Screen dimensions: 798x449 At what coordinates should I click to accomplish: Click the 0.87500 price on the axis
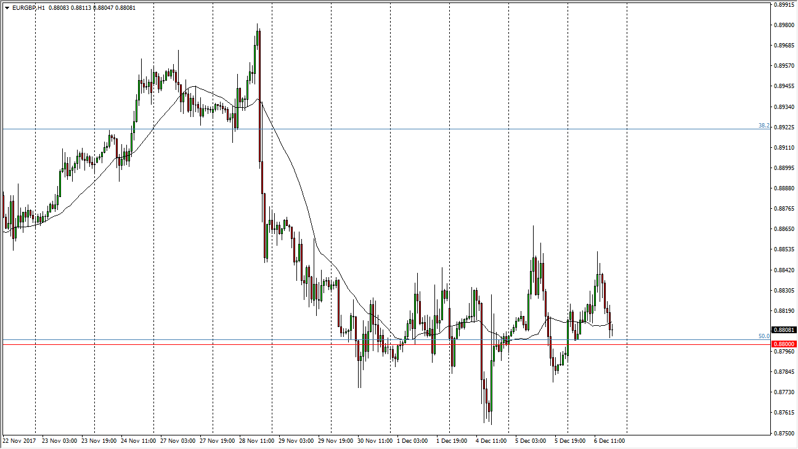click(783, 433)
